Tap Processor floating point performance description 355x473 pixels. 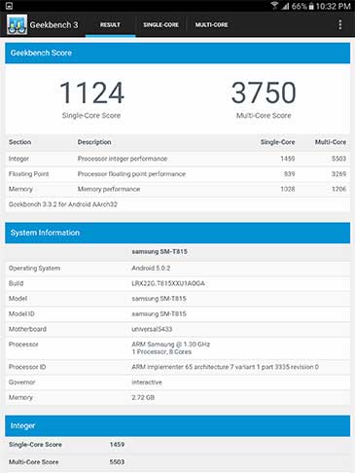131,174
